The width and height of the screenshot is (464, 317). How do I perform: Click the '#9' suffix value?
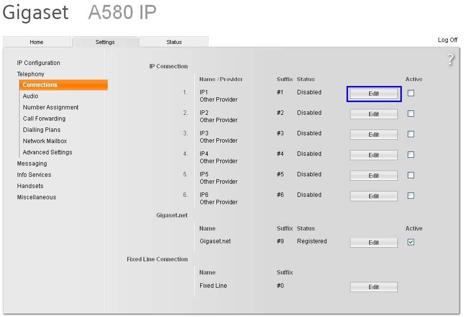click(x=280, y=241)
